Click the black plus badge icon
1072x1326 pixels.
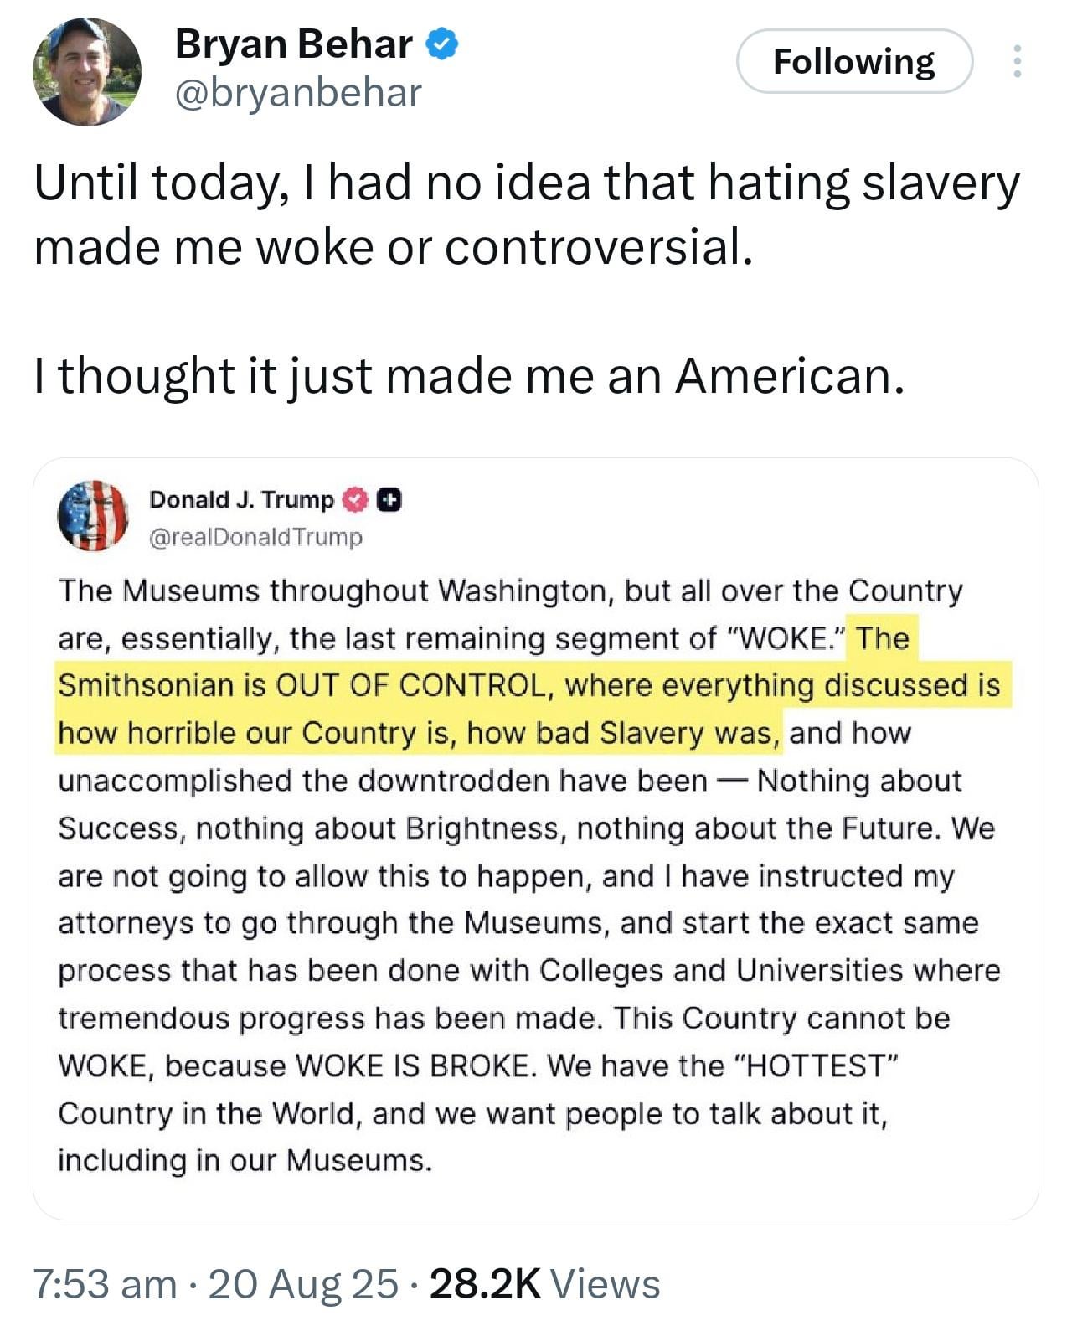click(x=389, y=500)
